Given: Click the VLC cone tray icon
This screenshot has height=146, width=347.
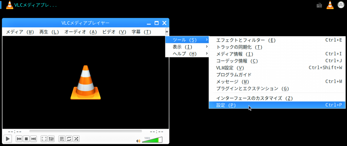Looking at the screenshot, I should pos(330,5).
